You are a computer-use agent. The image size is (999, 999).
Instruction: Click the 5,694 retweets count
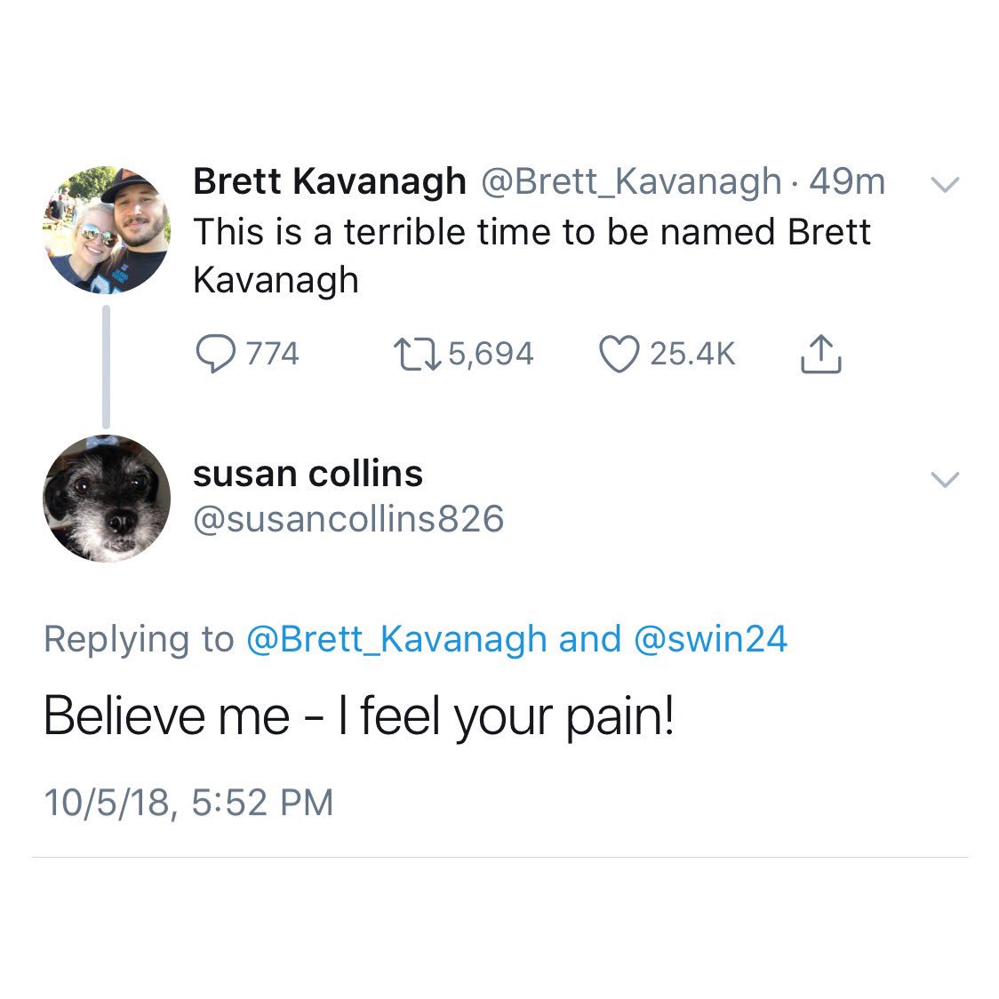point(491,355)
